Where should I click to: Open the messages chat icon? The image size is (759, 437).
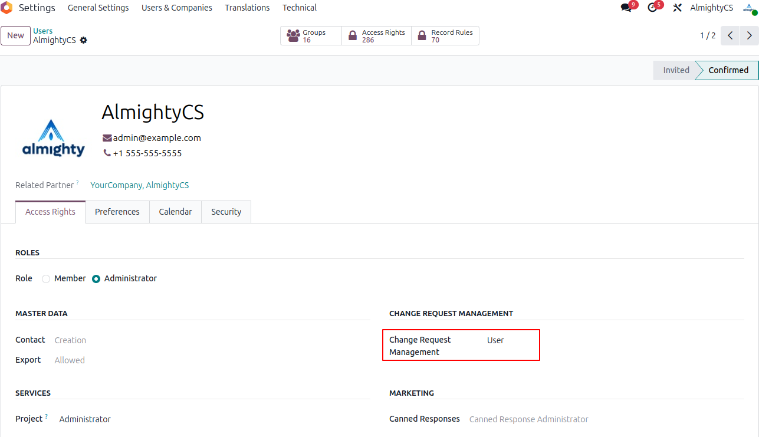pyautogui.click(x=626, y=8)
